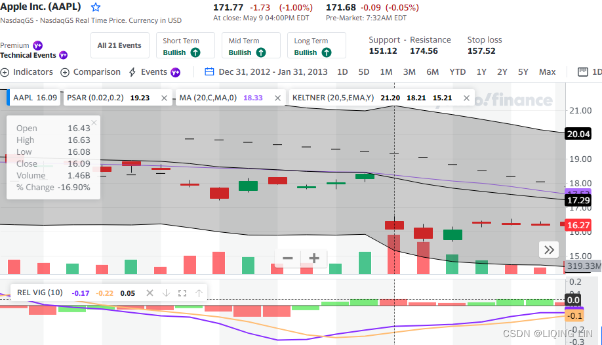Click the 20.04 price axis label
The image size is (602, 345).
click(578, 134)
